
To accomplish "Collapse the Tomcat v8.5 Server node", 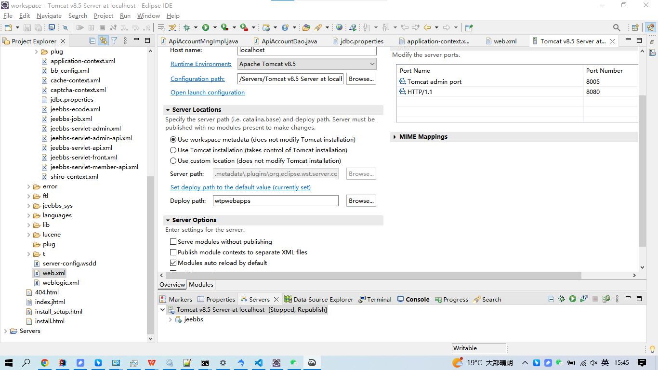I will [x=163, y=310].
